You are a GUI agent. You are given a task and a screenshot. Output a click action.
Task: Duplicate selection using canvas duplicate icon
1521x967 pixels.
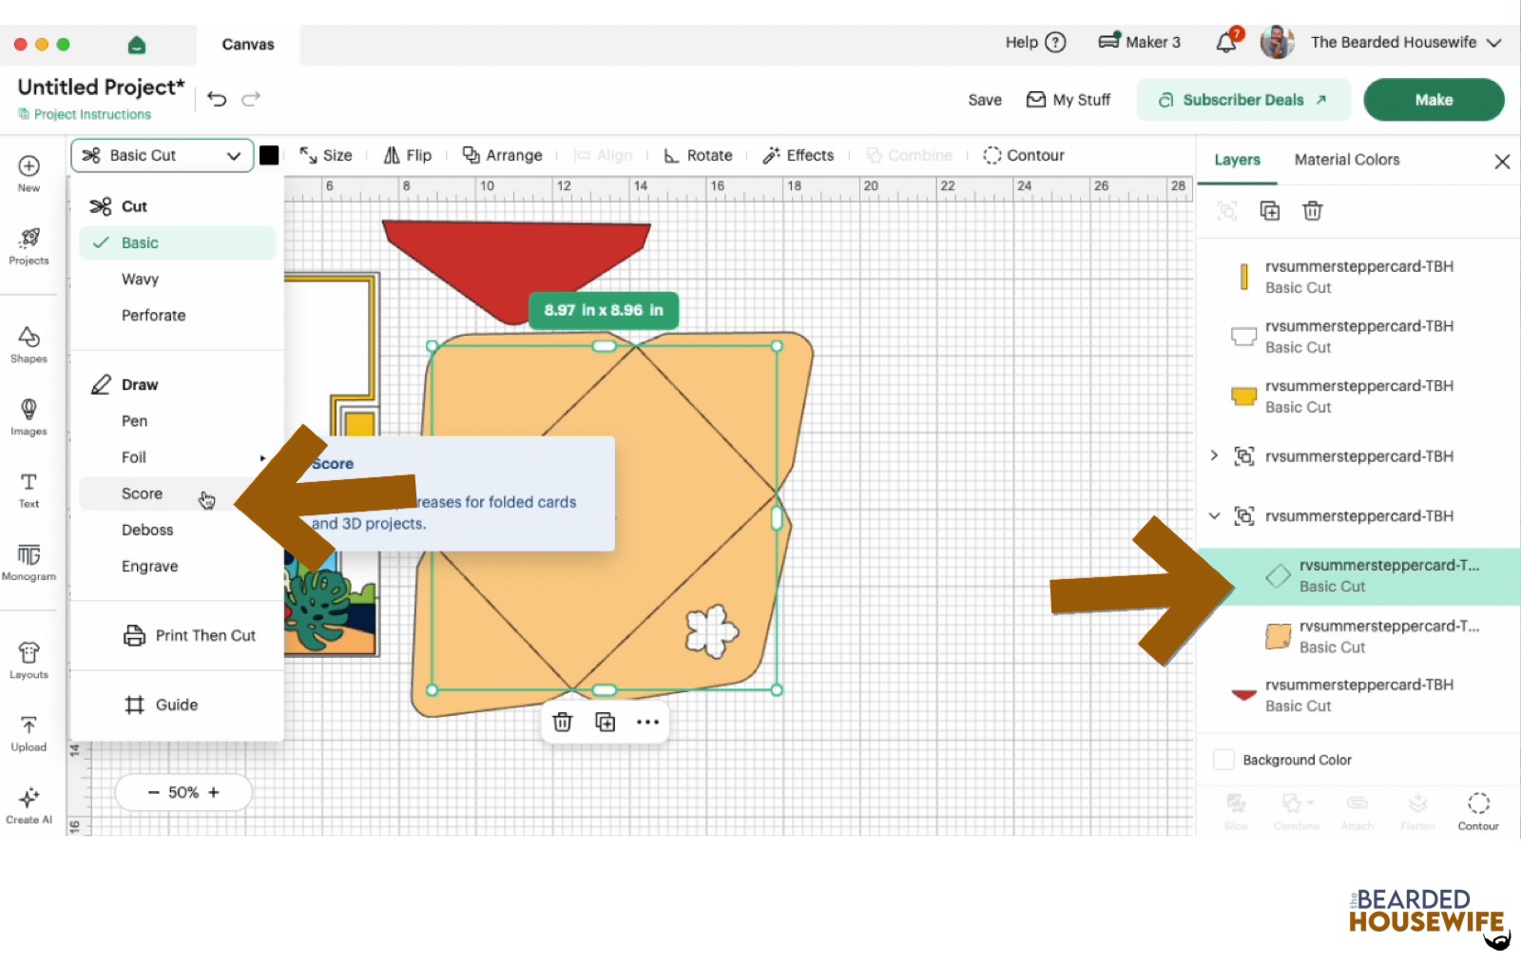coord(606,722)
